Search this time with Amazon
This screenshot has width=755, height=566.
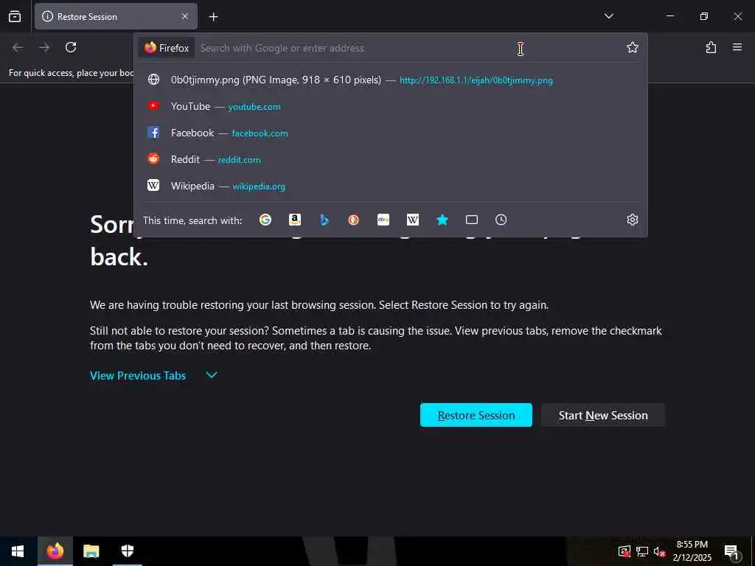(295, 220)
